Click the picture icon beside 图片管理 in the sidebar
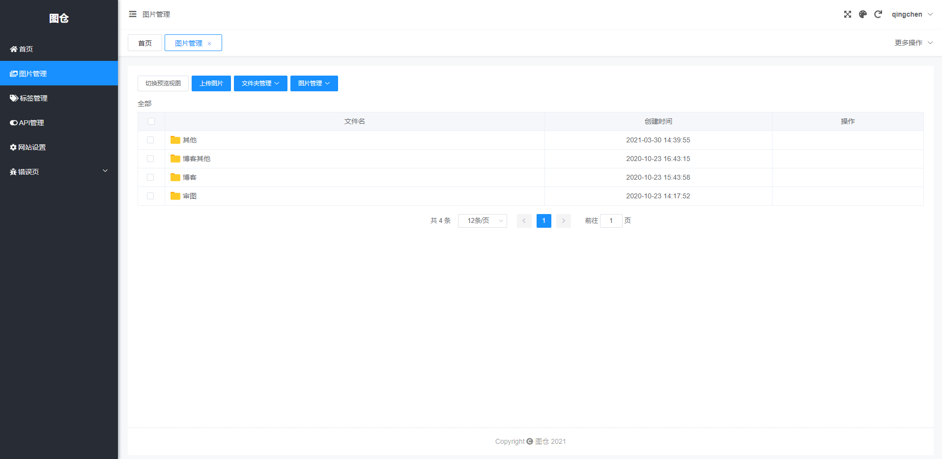The image size is (942, 459). [x=14, y=74]
